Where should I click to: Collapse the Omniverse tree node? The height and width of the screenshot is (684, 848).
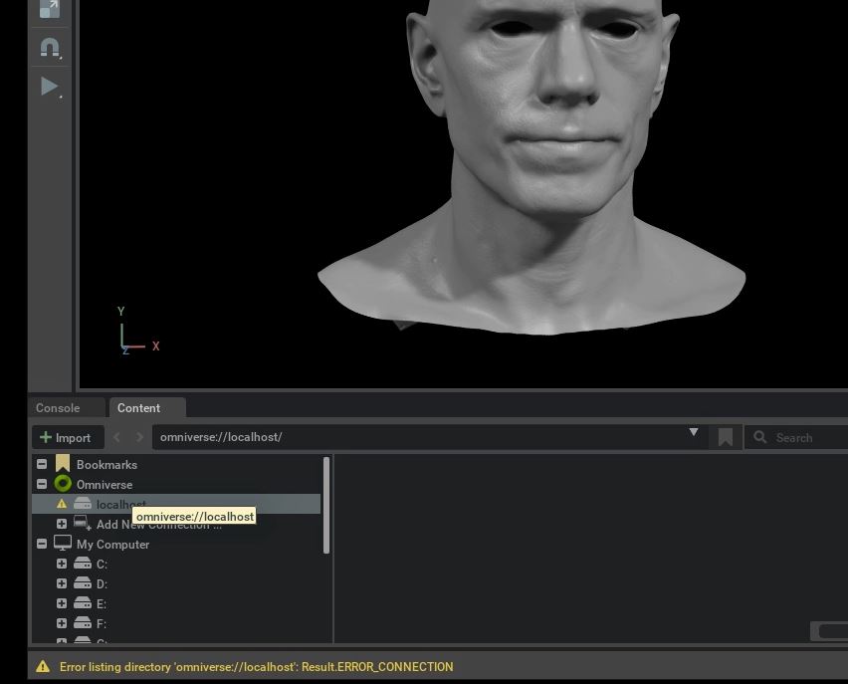42,485
